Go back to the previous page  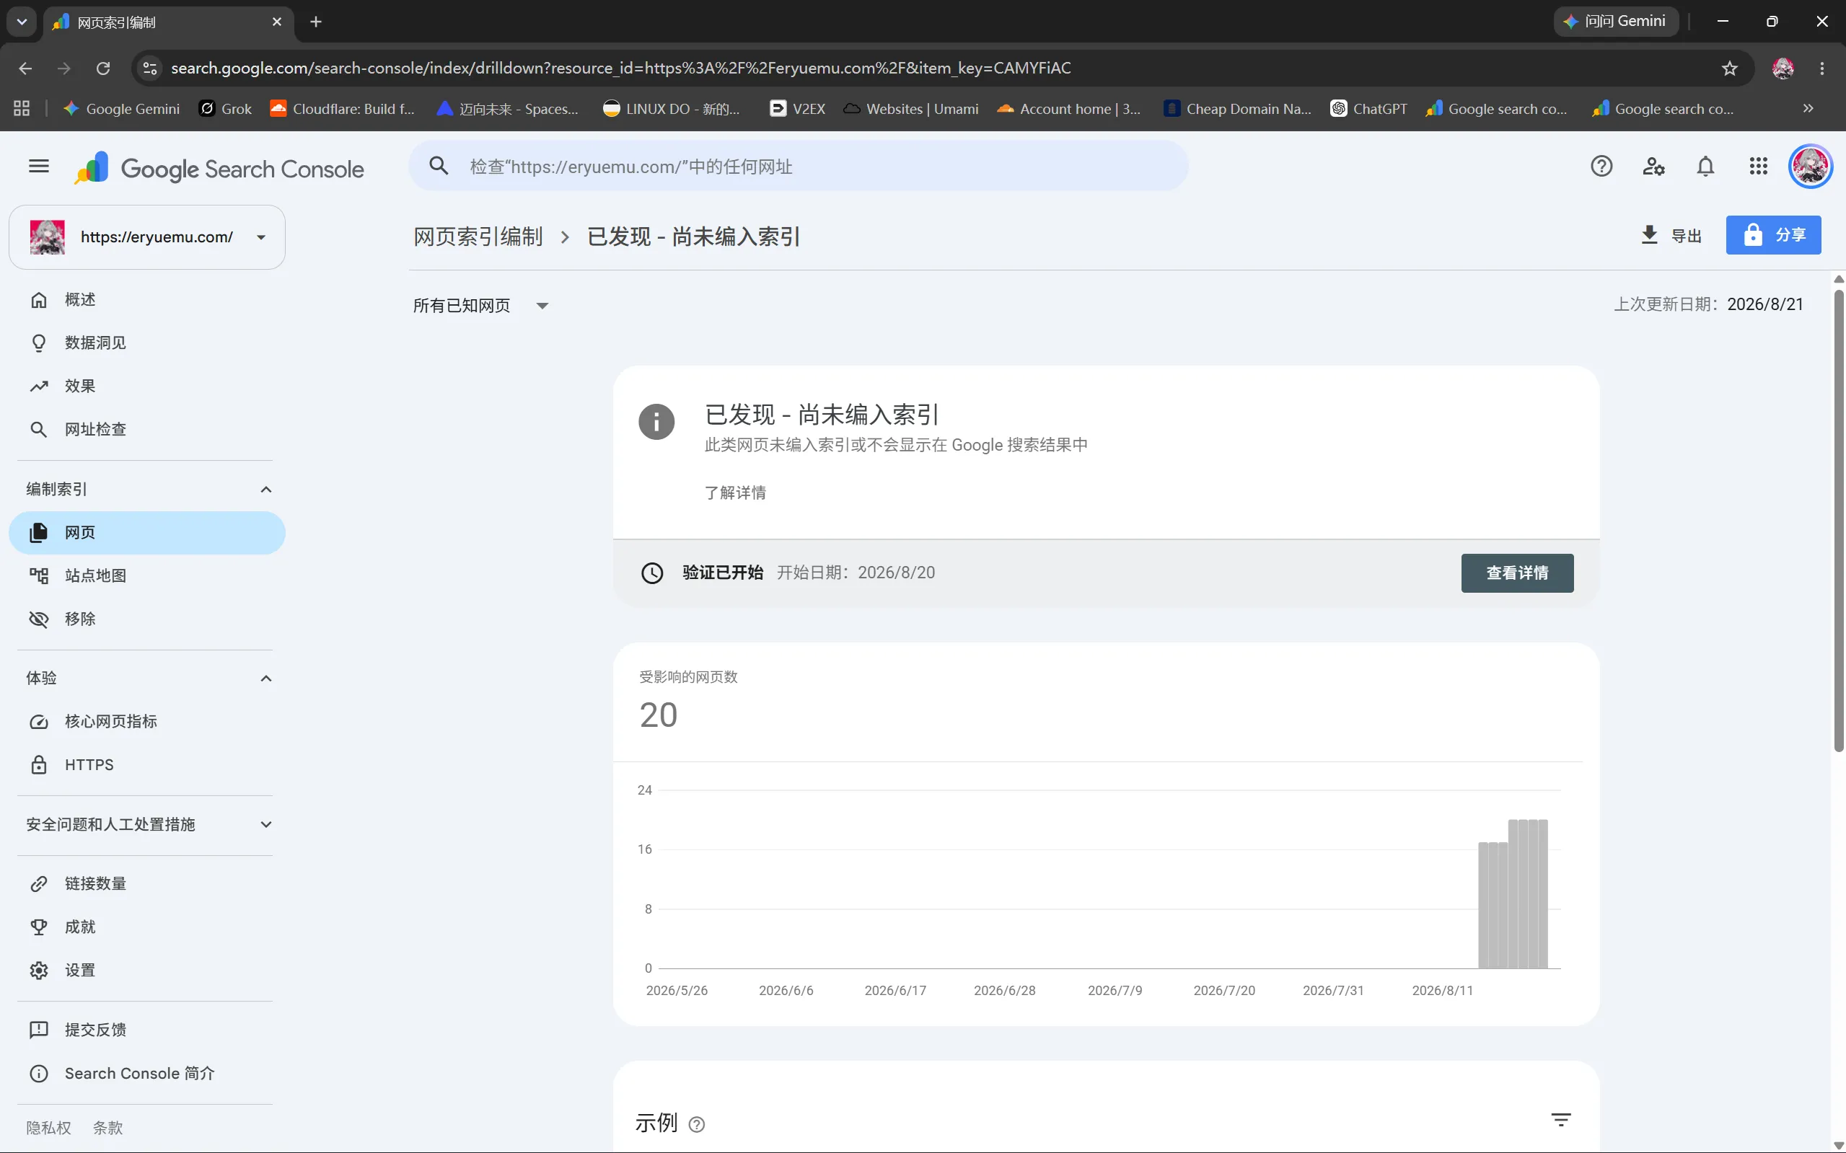click(x=25, y=69)
